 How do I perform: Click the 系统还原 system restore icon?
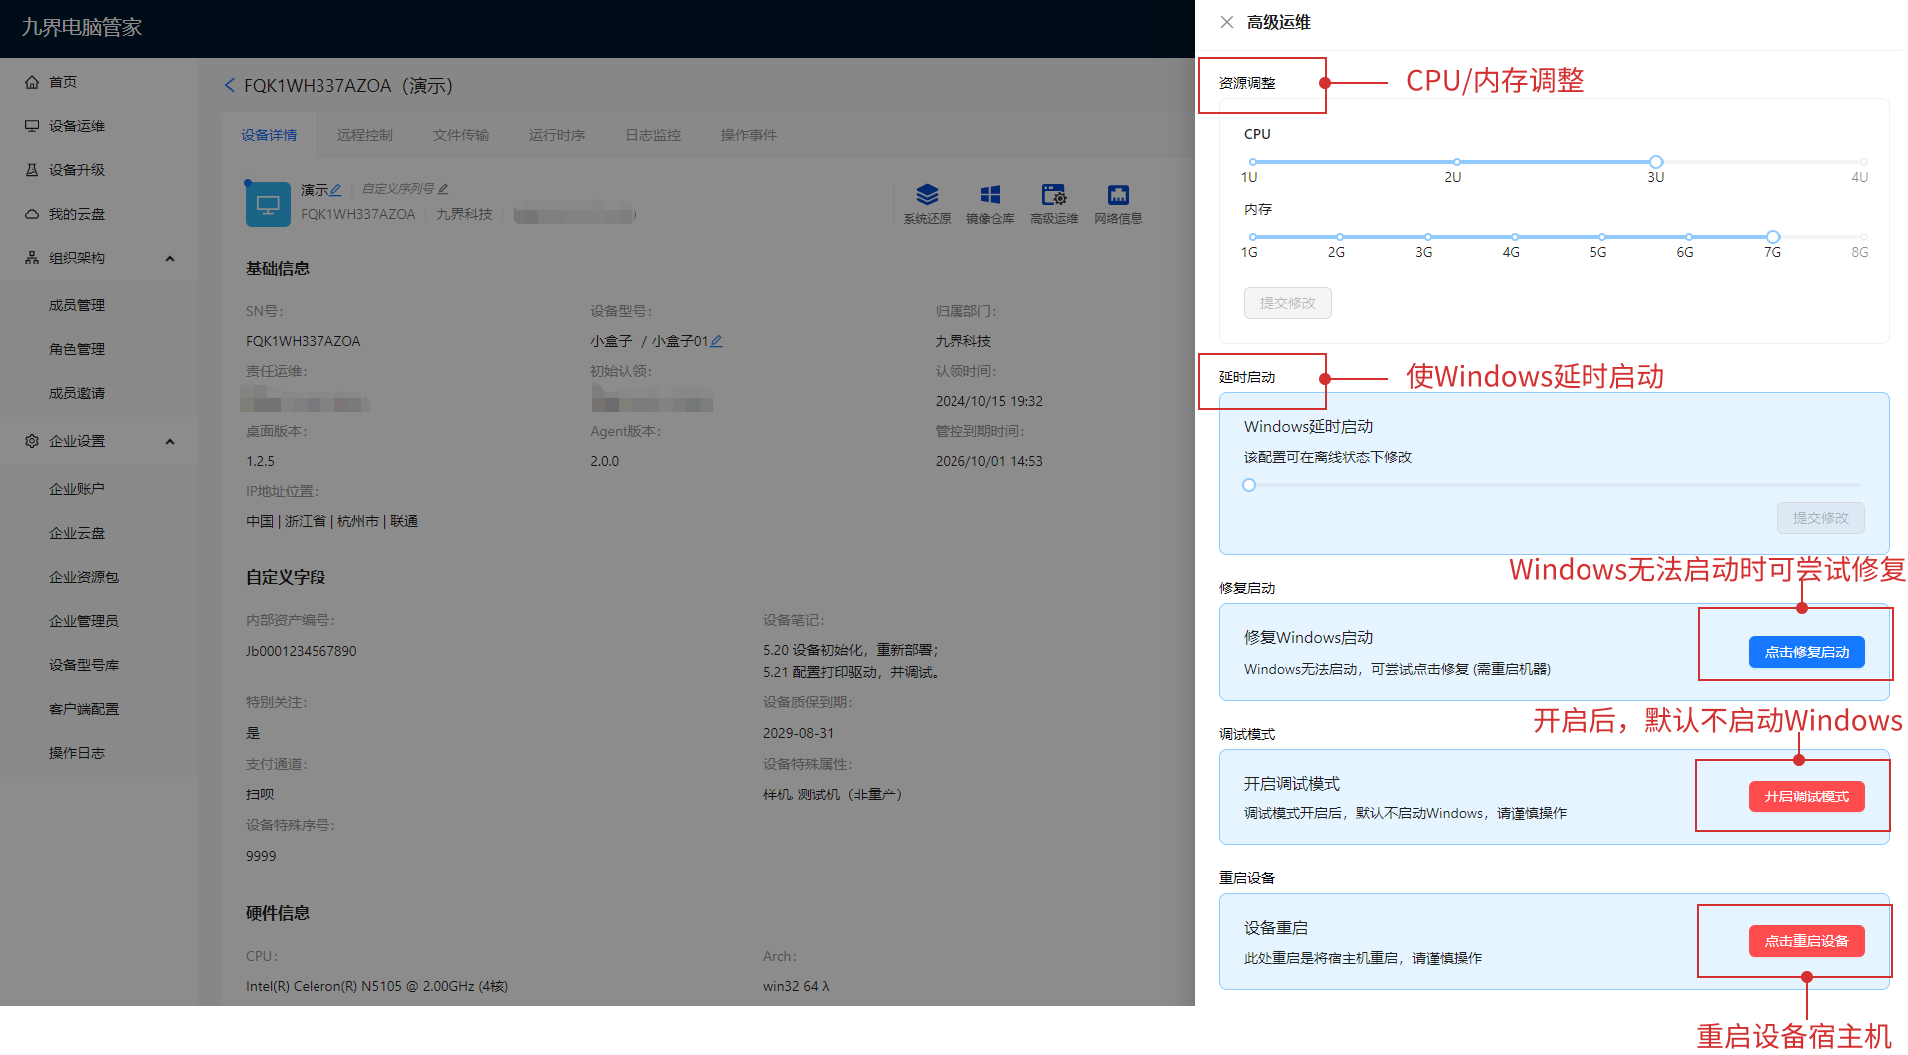click(x=927, y=196)
